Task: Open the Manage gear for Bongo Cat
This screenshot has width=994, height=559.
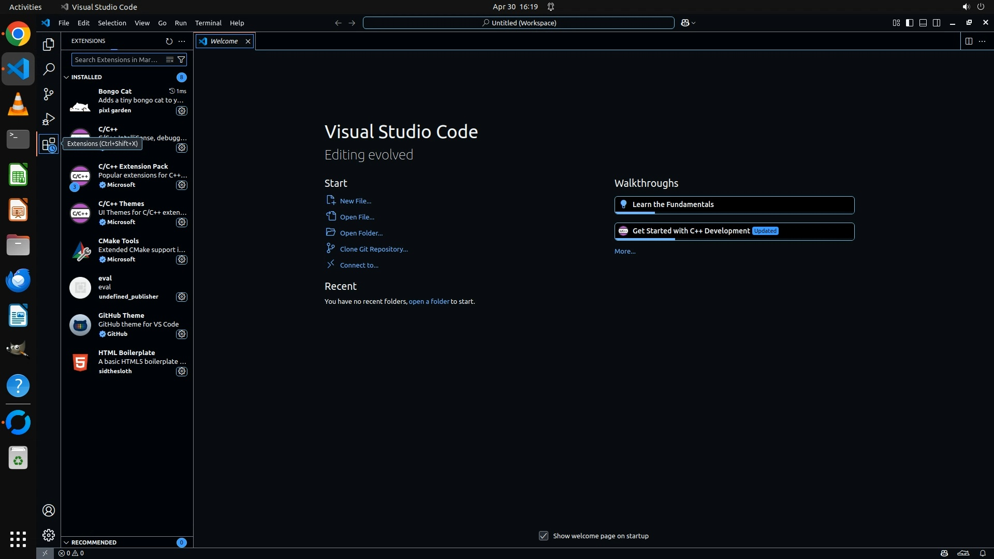Action: click(182, 111)
